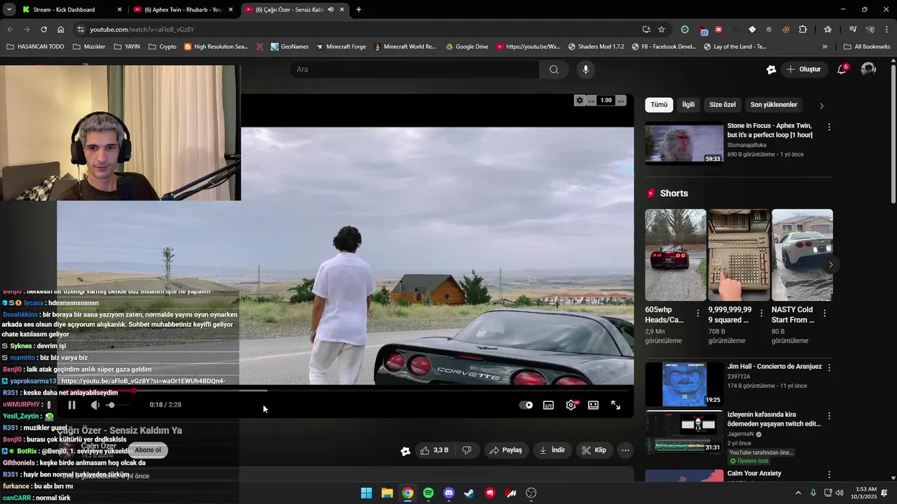The image size is (897, 504).
Task: Select the Tümü filter chip
Action: point(659,105)
